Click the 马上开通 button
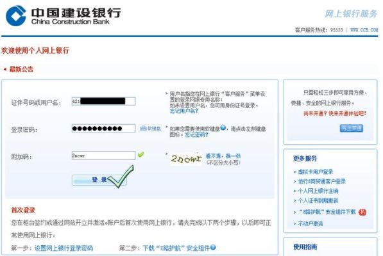 click(352, 128)
